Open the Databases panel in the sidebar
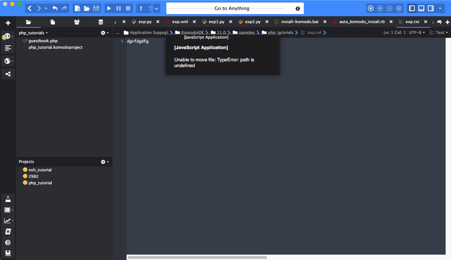Viewport: 451px width, 260px height. click(x=101, y=22)
